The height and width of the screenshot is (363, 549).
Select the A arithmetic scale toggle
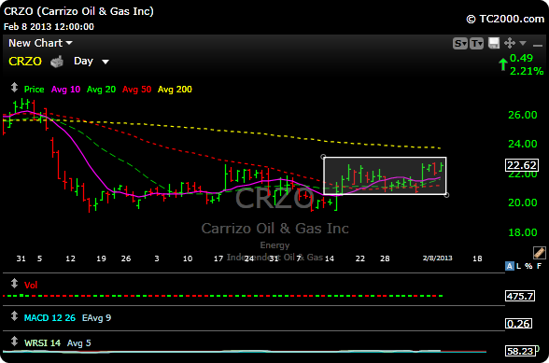click(510, 266)
